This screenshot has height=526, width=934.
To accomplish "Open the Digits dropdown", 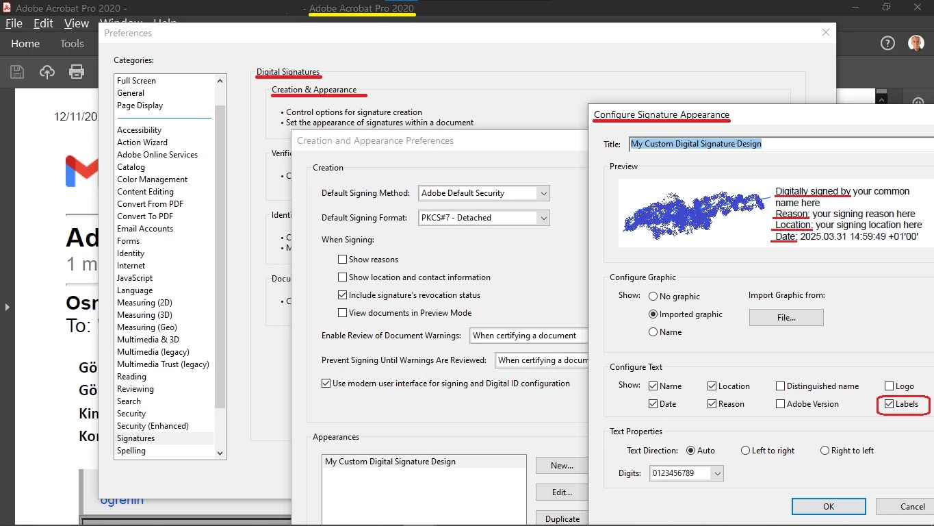I will pos(686,473).
